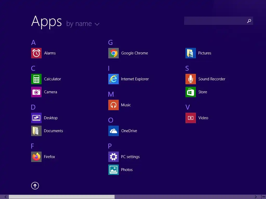Open the OneDrive cloud icon
Image resolution: width=266 pixels, height=199 pixels.
point(114,131)
